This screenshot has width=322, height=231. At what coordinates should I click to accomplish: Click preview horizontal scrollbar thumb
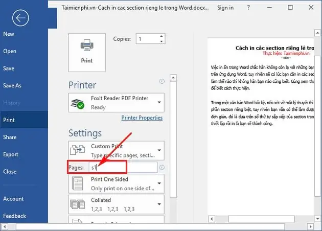261,219
